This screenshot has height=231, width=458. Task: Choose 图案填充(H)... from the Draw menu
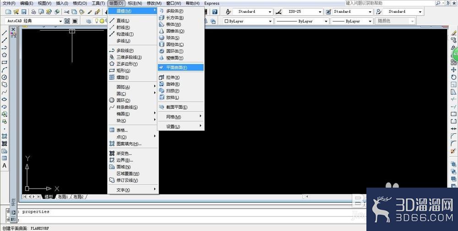tap(133, 144)
